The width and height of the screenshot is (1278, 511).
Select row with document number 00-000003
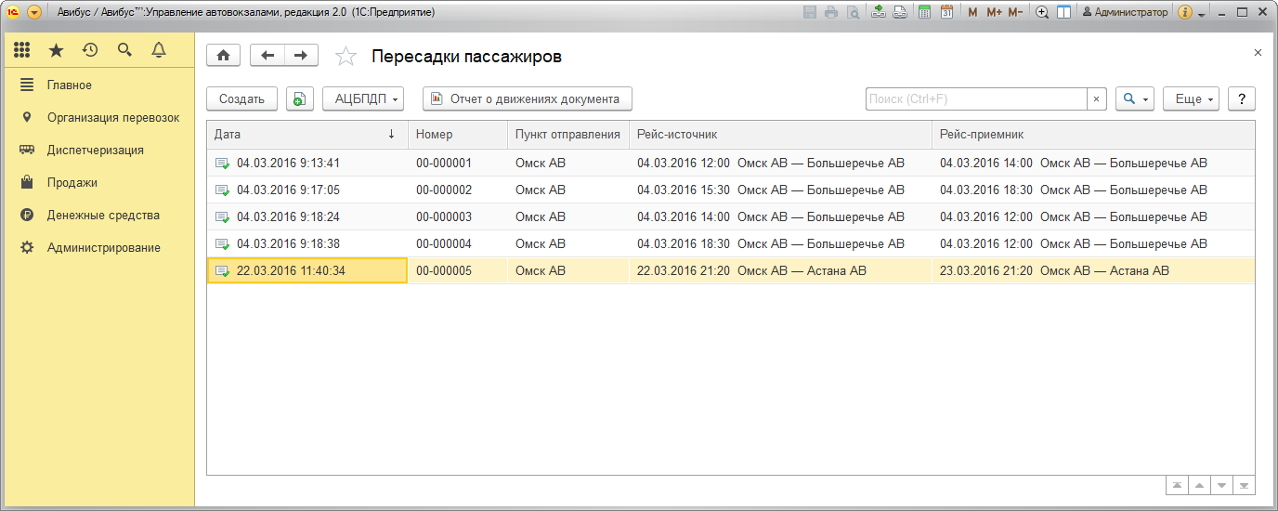point(444,216)
